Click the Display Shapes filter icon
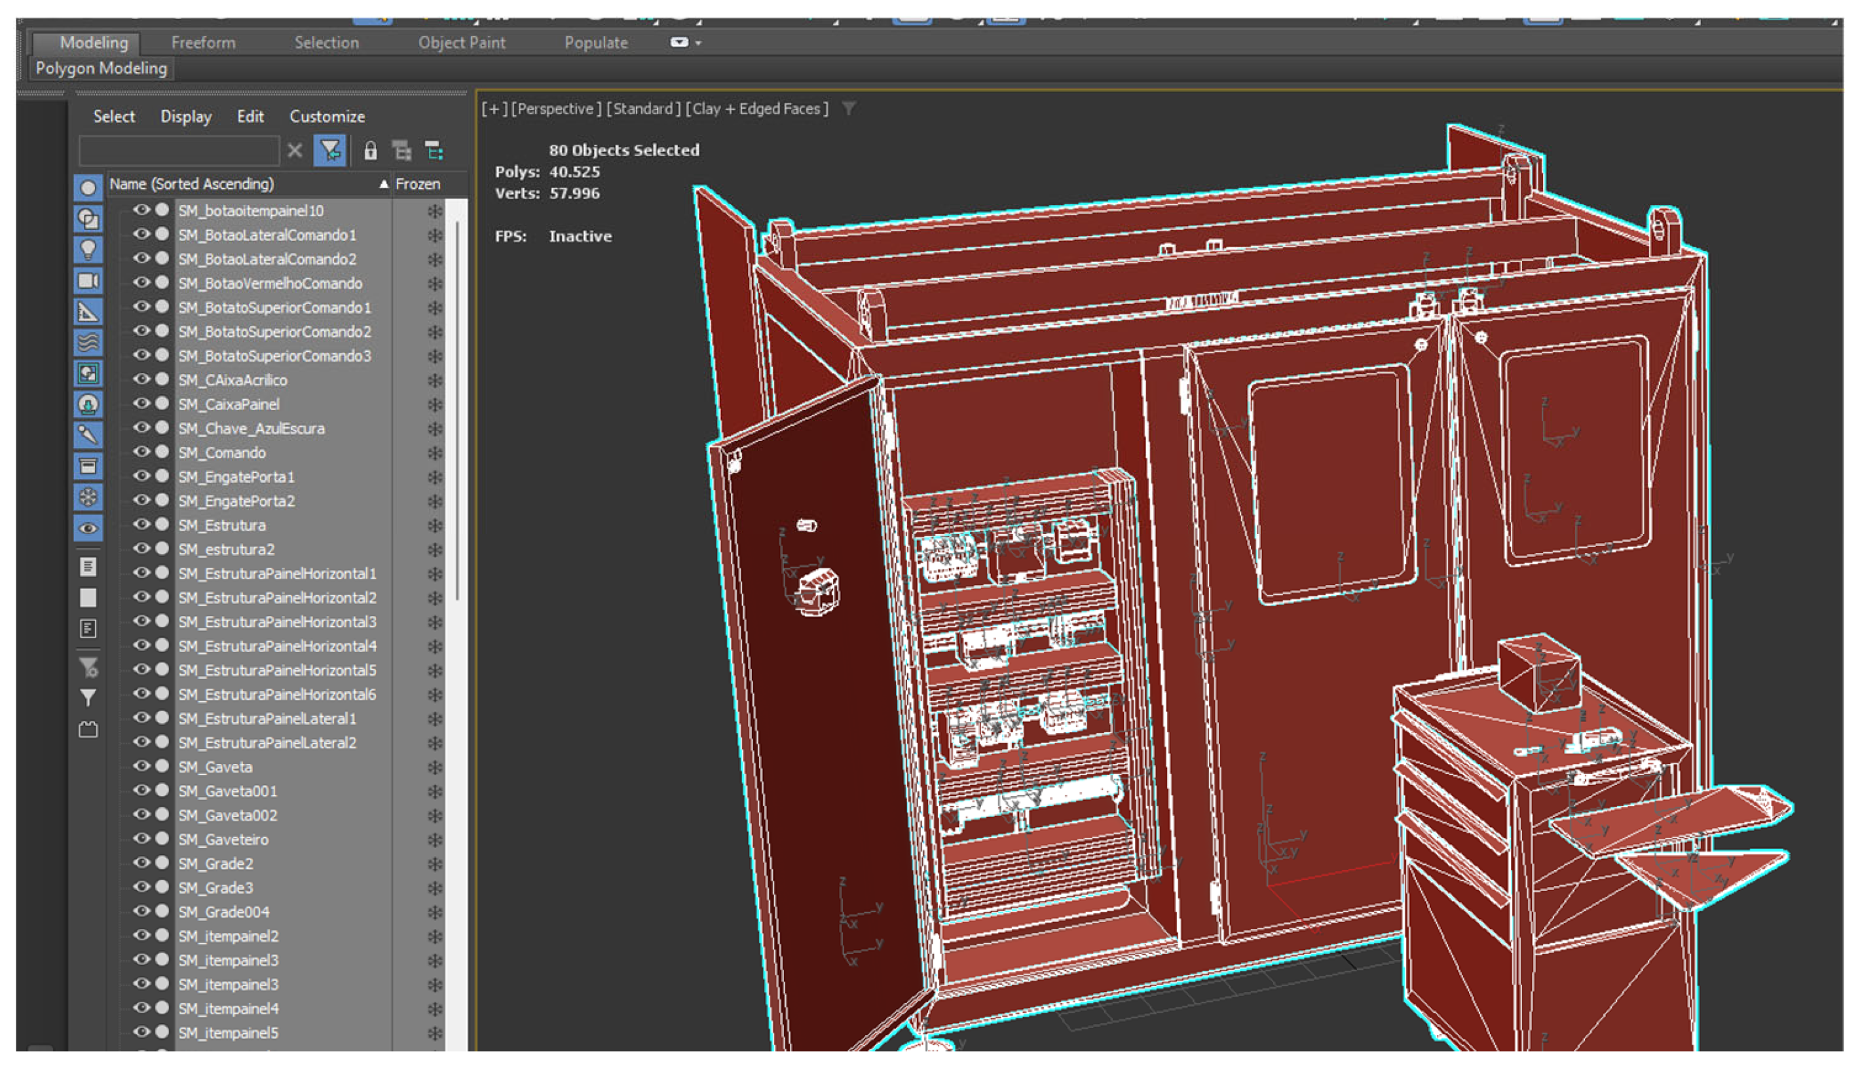The height and width of the screenshot is (1068, 1860). click(88, 219)
